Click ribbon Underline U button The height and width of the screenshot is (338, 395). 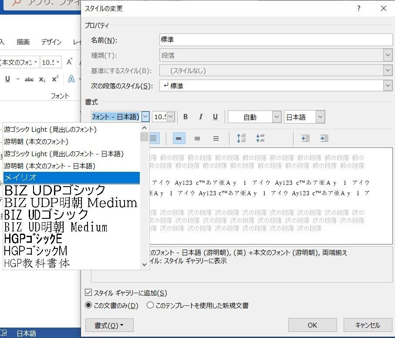click(7, 79)
